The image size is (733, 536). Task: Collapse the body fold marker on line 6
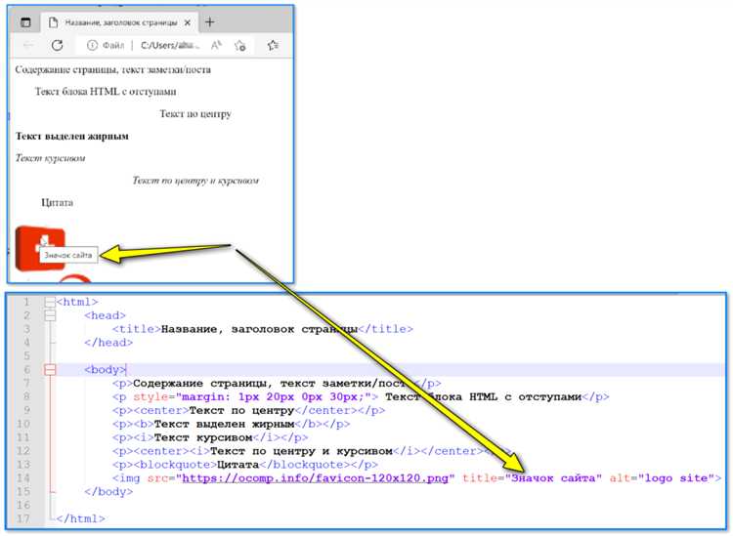click(x=50, y=370)
